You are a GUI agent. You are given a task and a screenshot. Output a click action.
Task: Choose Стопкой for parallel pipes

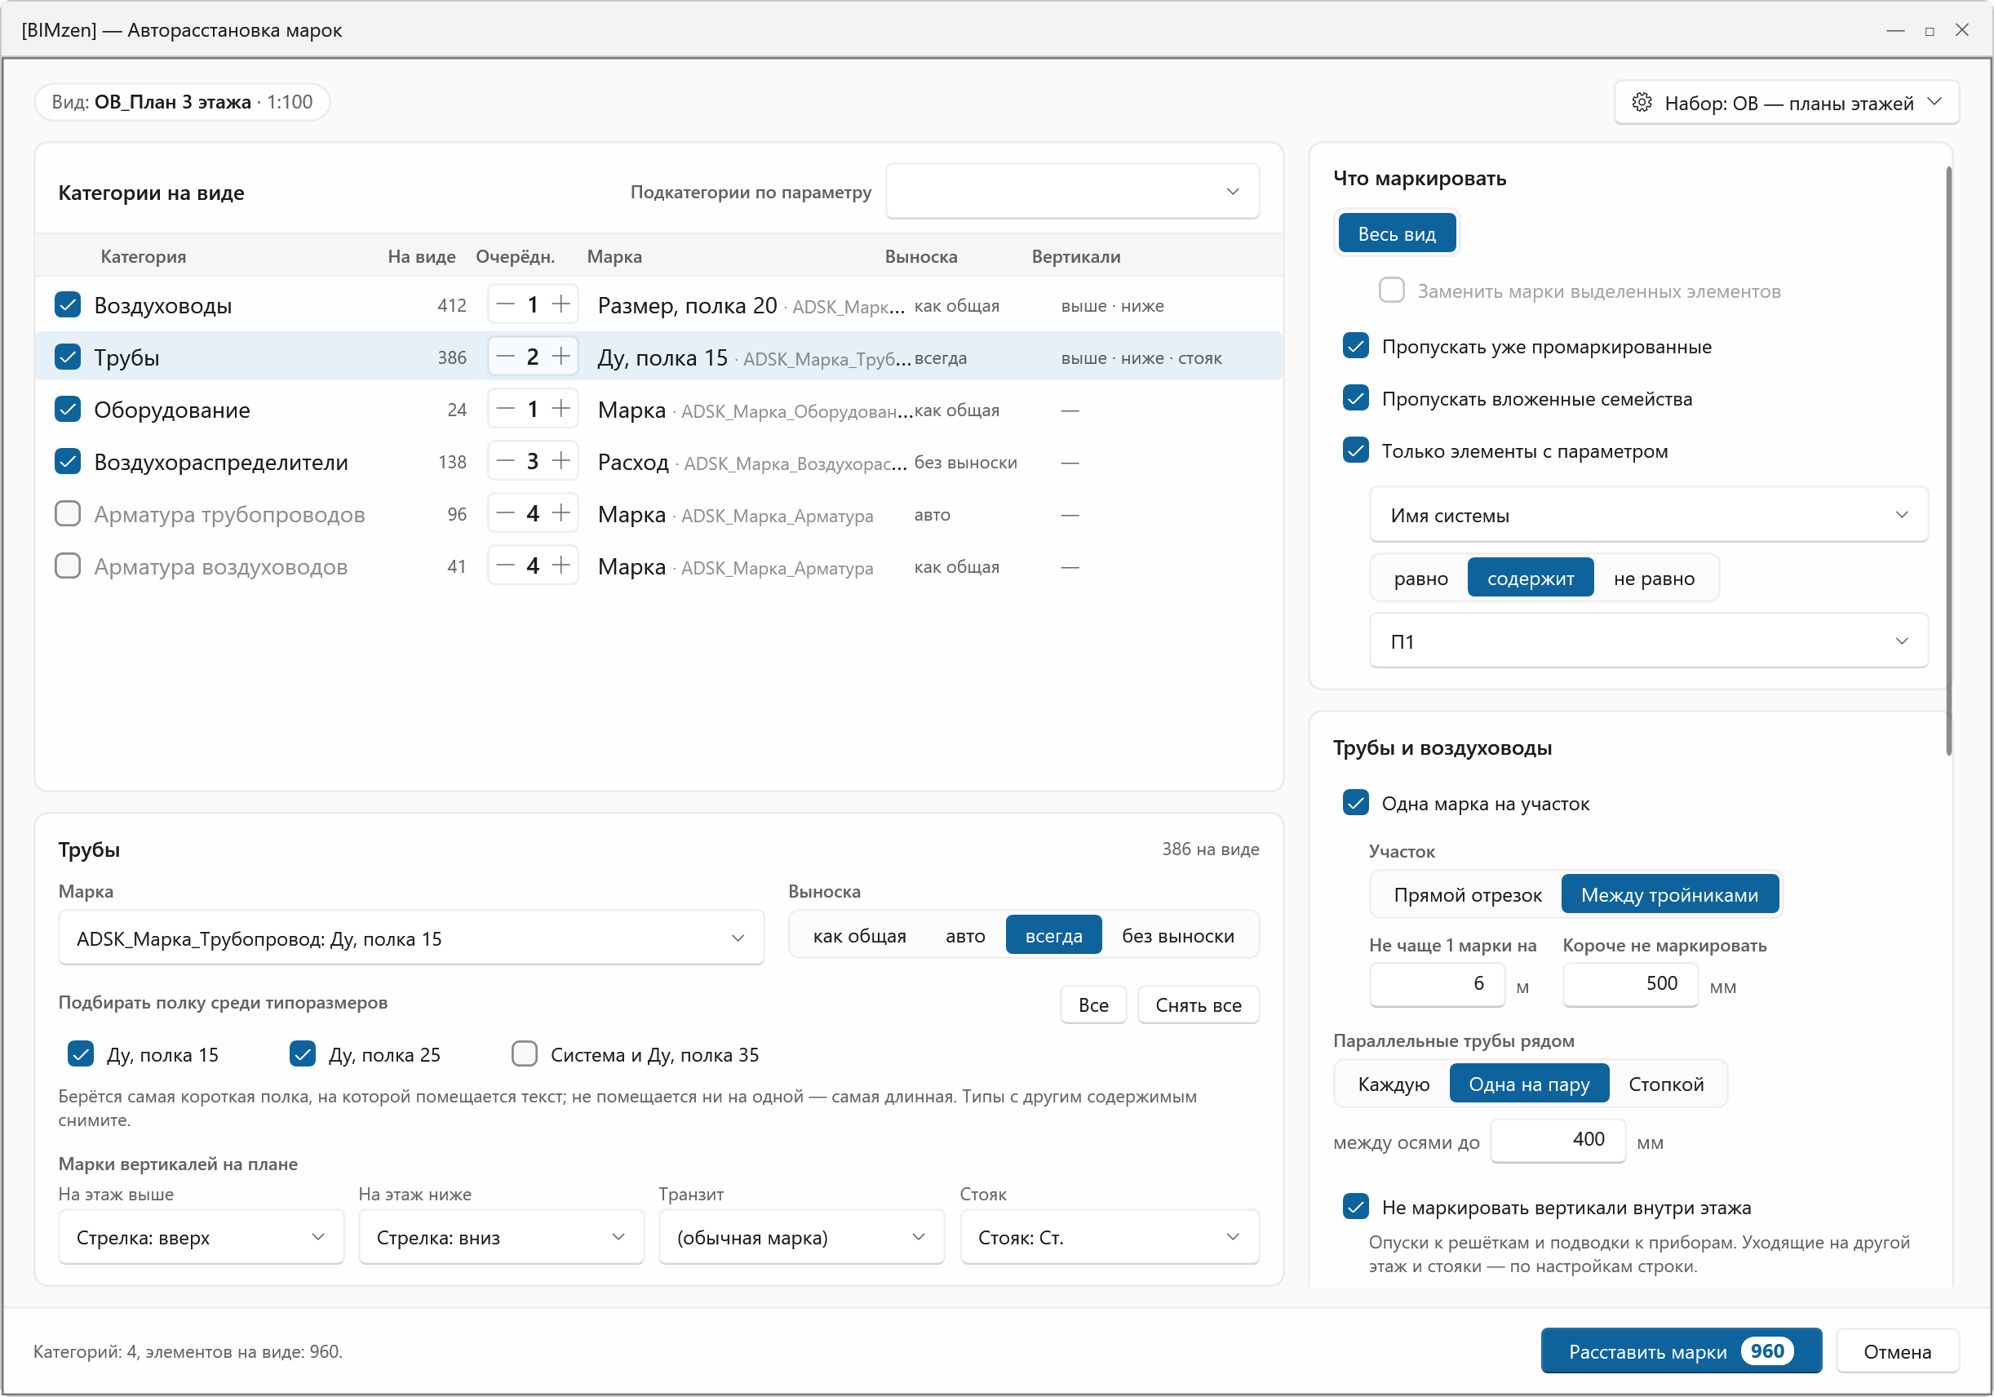click(1666, 1084)
